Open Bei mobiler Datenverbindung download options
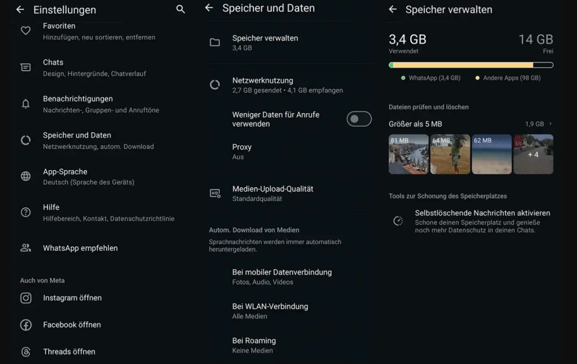Screen dimensions: 577x364 282,276
